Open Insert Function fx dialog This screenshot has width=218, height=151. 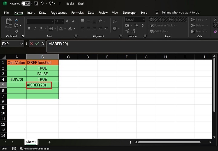(x=43, y=44)
